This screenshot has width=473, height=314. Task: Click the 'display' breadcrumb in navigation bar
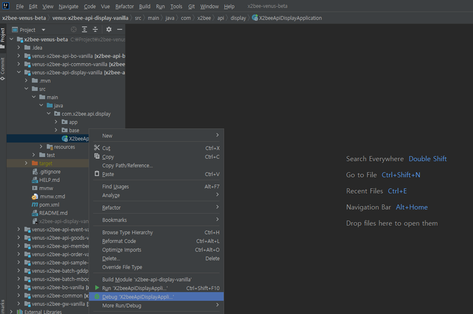tap(238, 18)
